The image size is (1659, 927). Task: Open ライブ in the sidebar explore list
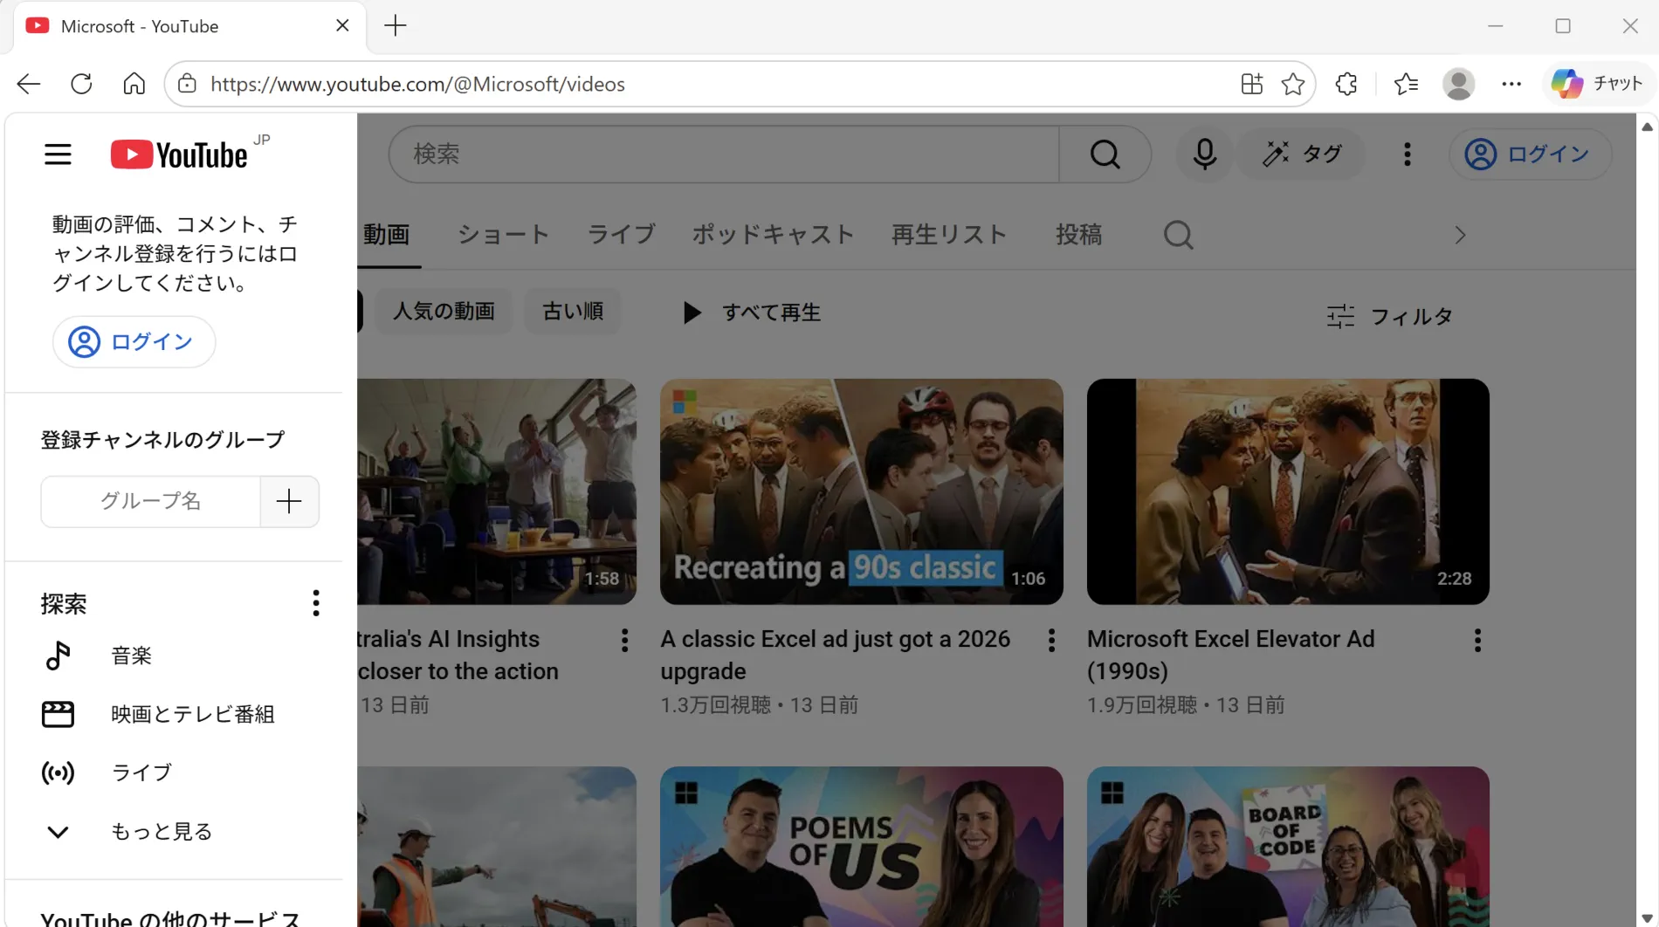[175, 772]
